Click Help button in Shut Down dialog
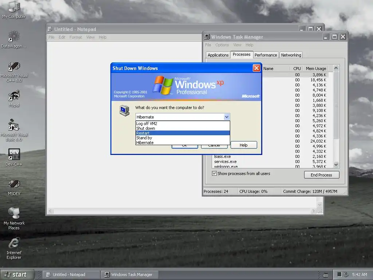Image resolution: width=373 pixels, height=280 pixels. tap(244, 145)
